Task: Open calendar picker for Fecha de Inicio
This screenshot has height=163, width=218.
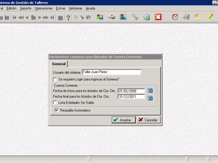Action: (150, 90)
